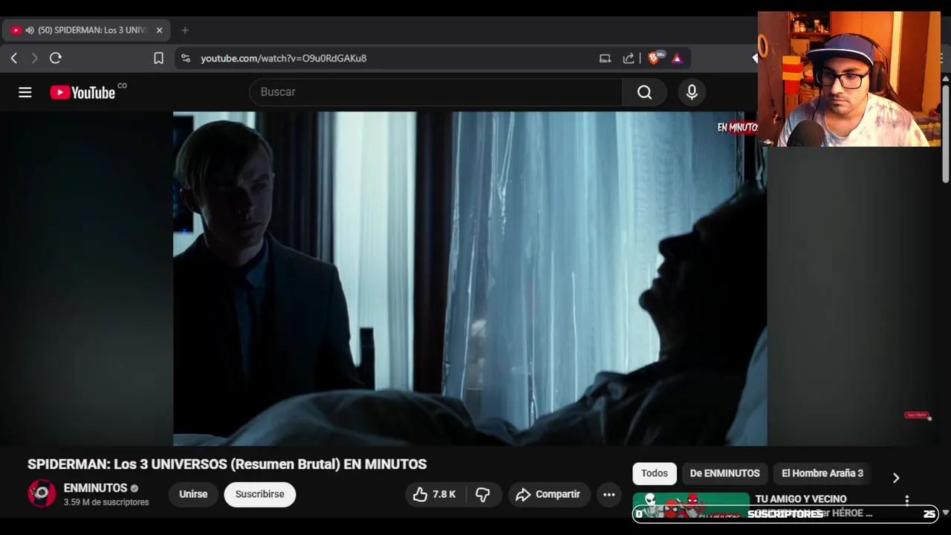The width and height of the screenshot is (951, 535).
Task: Click the address bar URL
Action: (284, 58)
